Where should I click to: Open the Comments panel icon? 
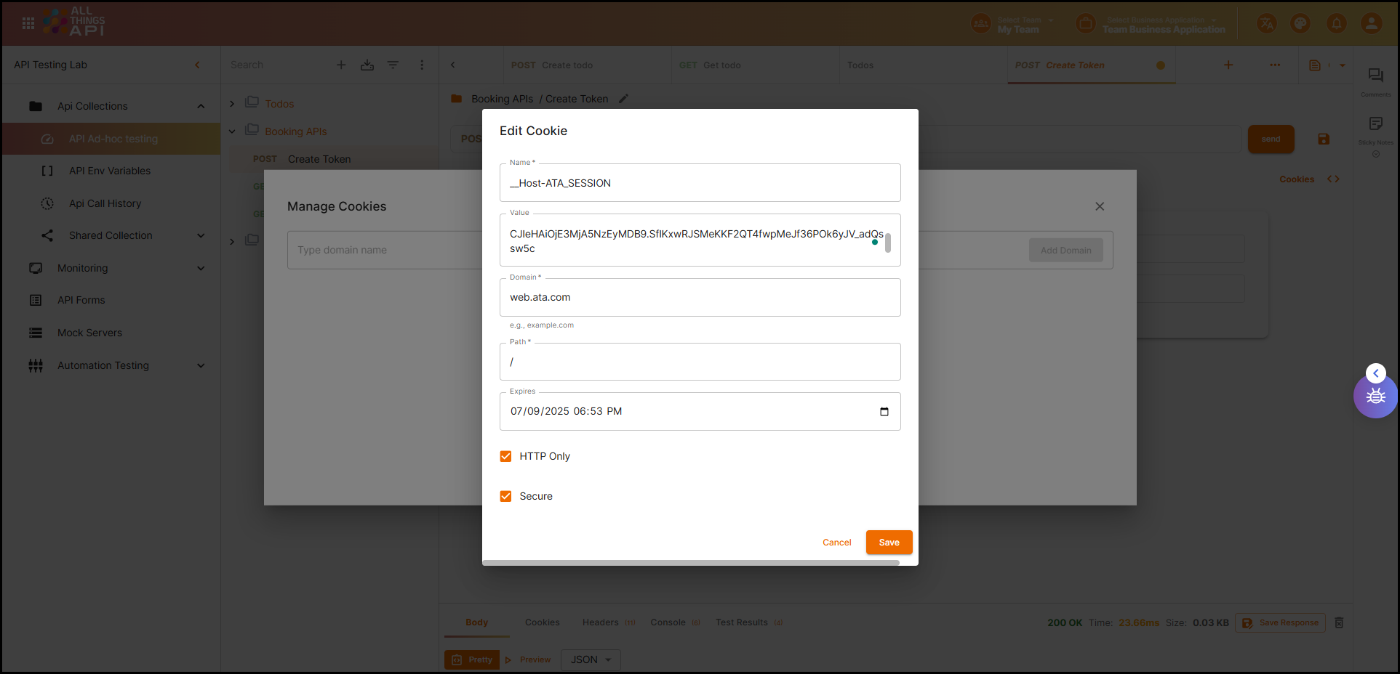pyautogui.click(x=1375, y=76)
